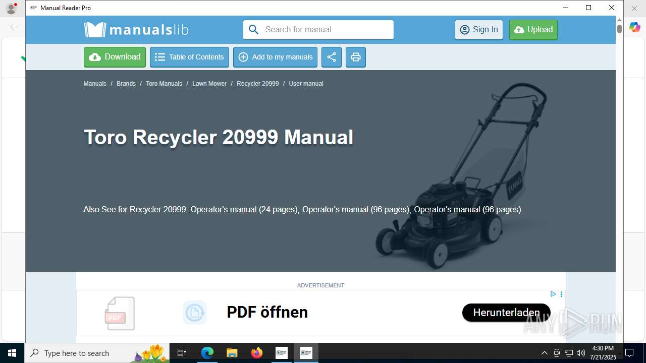Focus the Search for manual field
This screenshot has height=363, width=646.
tap(318, 30)
